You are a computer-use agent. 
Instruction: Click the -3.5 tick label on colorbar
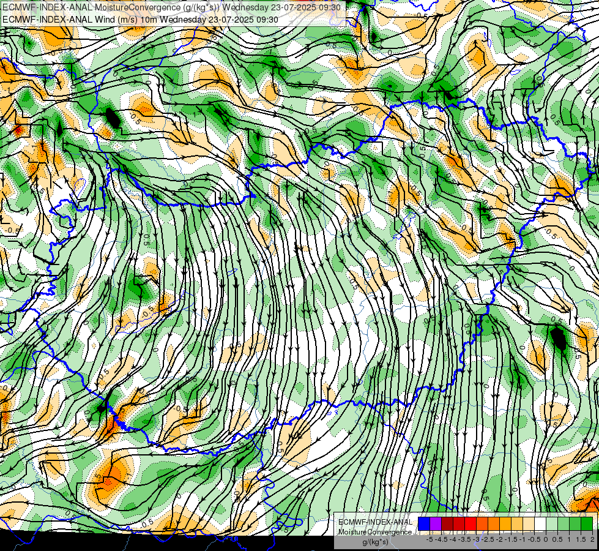click(465, 539)
